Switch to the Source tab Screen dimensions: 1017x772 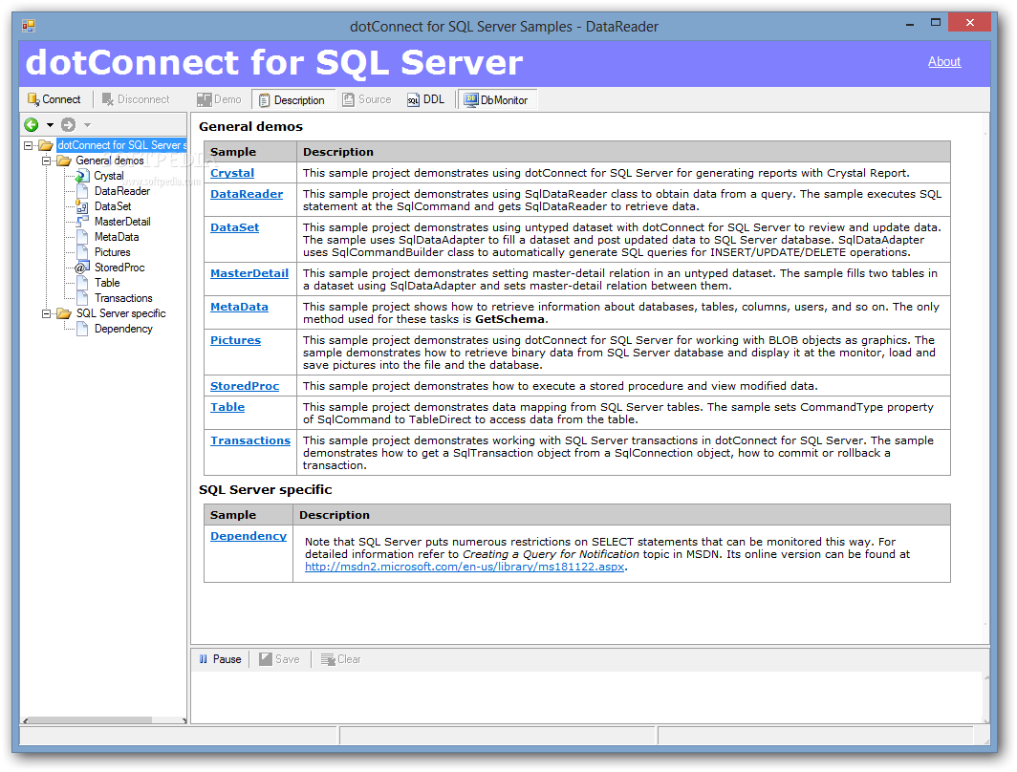tap(367, 99)
